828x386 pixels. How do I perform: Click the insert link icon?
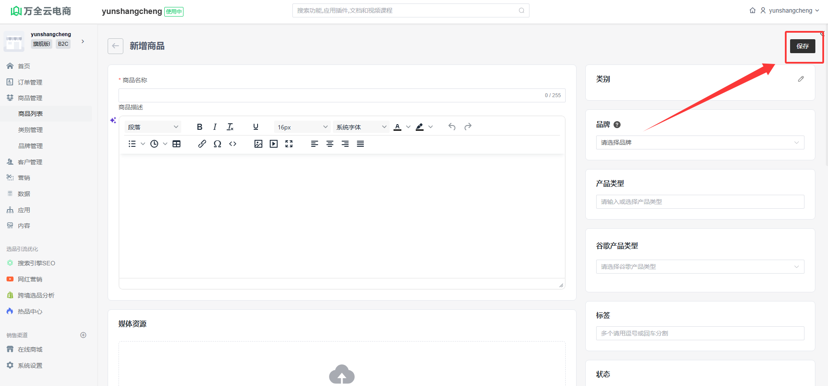coord(202,144)
